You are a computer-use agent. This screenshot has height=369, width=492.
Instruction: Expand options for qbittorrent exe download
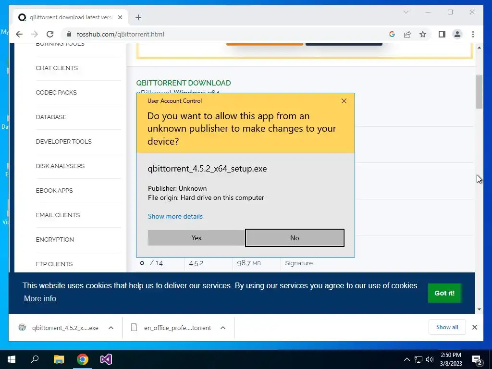(x=111, y=328)
